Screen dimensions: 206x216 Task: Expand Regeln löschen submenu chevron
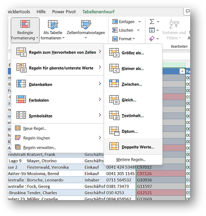click(x=100, y=138)
